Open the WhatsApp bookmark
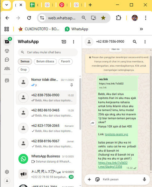Image resolution: width=152 pixels, height=187 pixels. pyautogui.click(x=76, y=29)
